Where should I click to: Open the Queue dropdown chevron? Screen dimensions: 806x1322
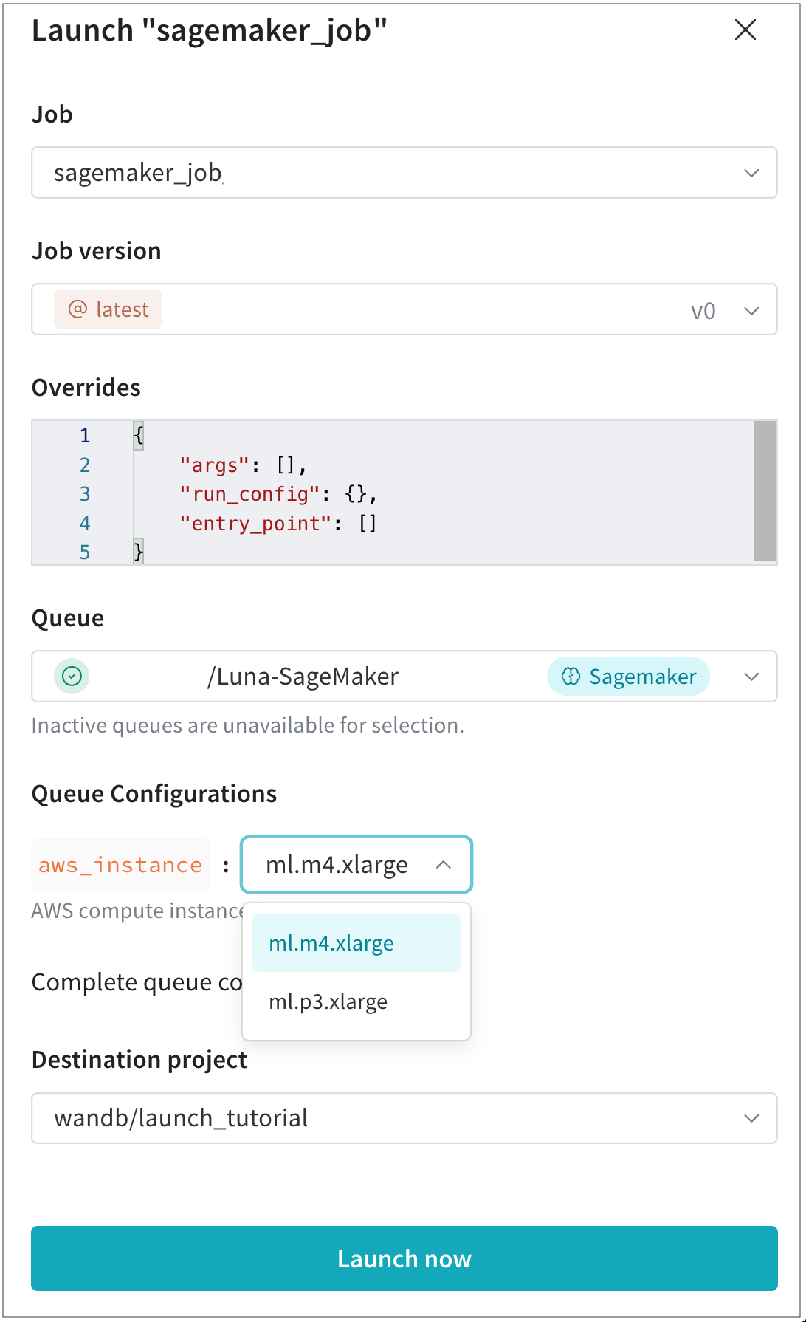[751, 677]
